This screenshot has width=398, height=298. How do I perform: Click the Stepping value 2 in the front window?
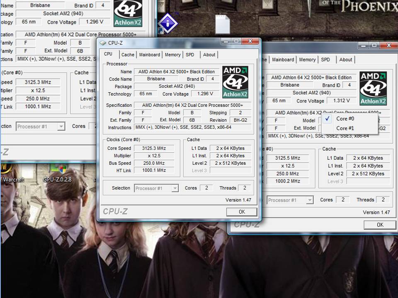click(x=240, y=113)
